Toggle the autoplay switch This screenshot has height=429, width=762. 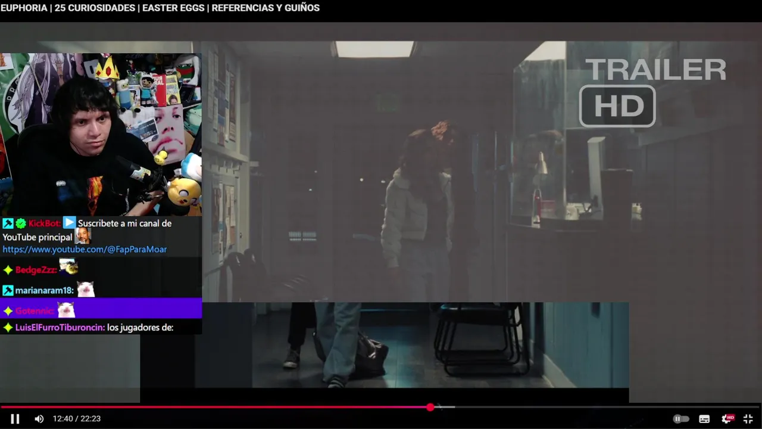click(x=680, y=419)
